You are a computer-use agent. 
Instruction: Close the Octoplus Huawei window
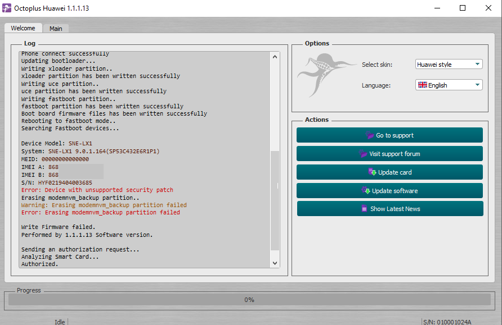pos(488,8)
